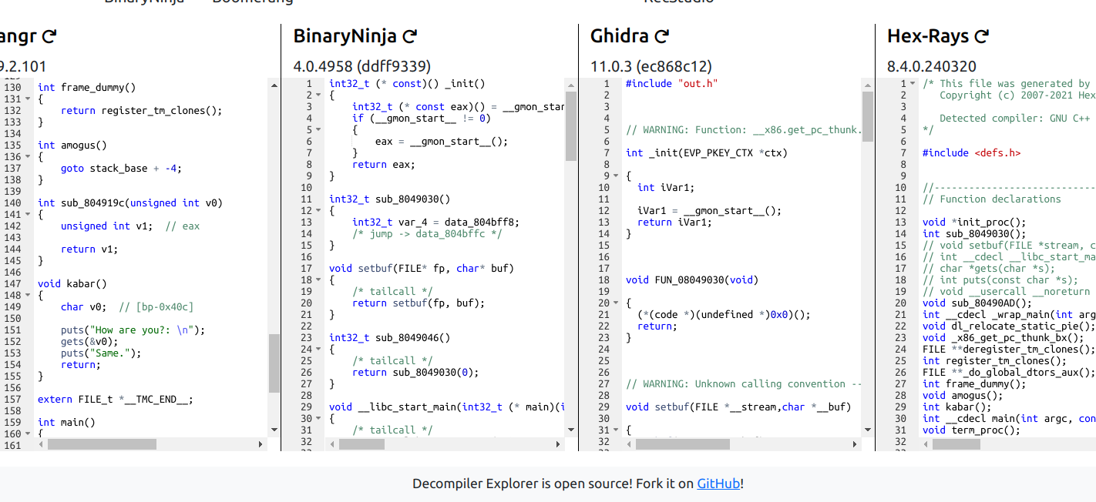Image resolution: width=1096 pixels, height=502 pixels.
Task: Collapse _init body at Ghidra line 9
Action: coord(616,176)
